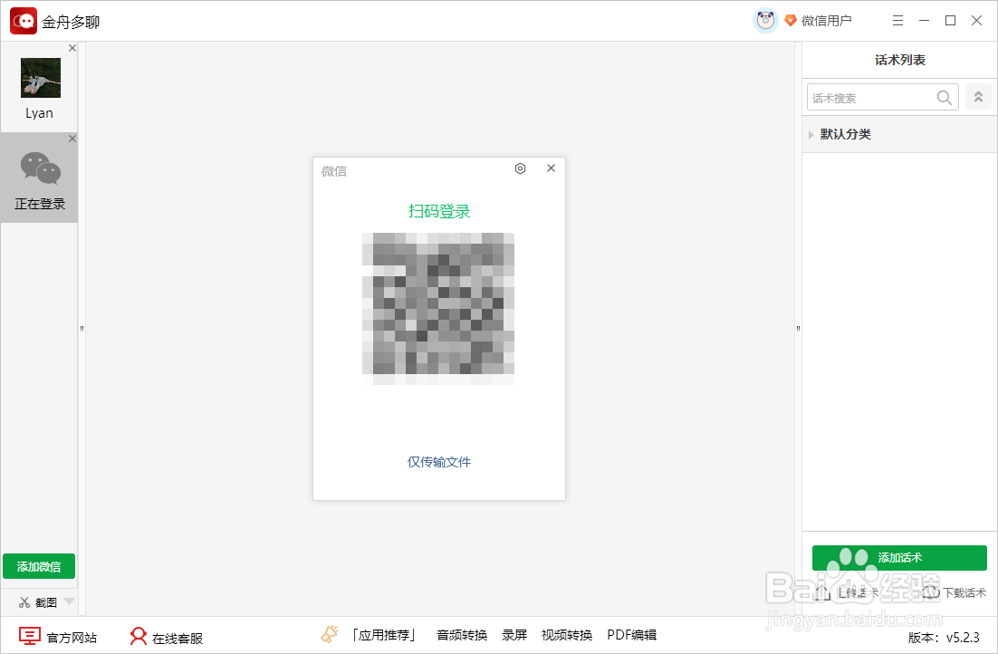This screenshot has width=998, height=654.
Task: Collapse all categories with double-chevron button
Action: tap(978, 96)
